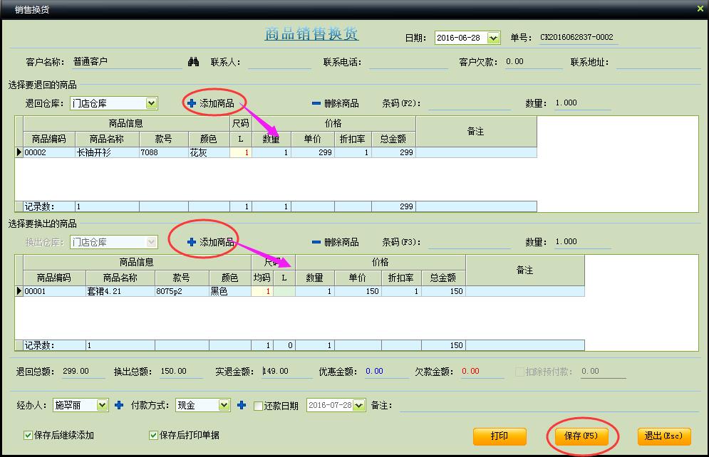709x457 pixels.
Task: Open the 退回仓库 warehouse dropdown
Action: (x=152, y=103)
